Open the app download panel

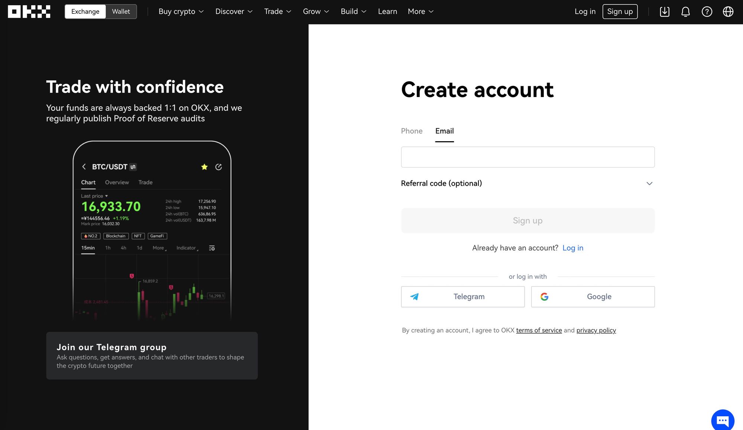[665, 12]
